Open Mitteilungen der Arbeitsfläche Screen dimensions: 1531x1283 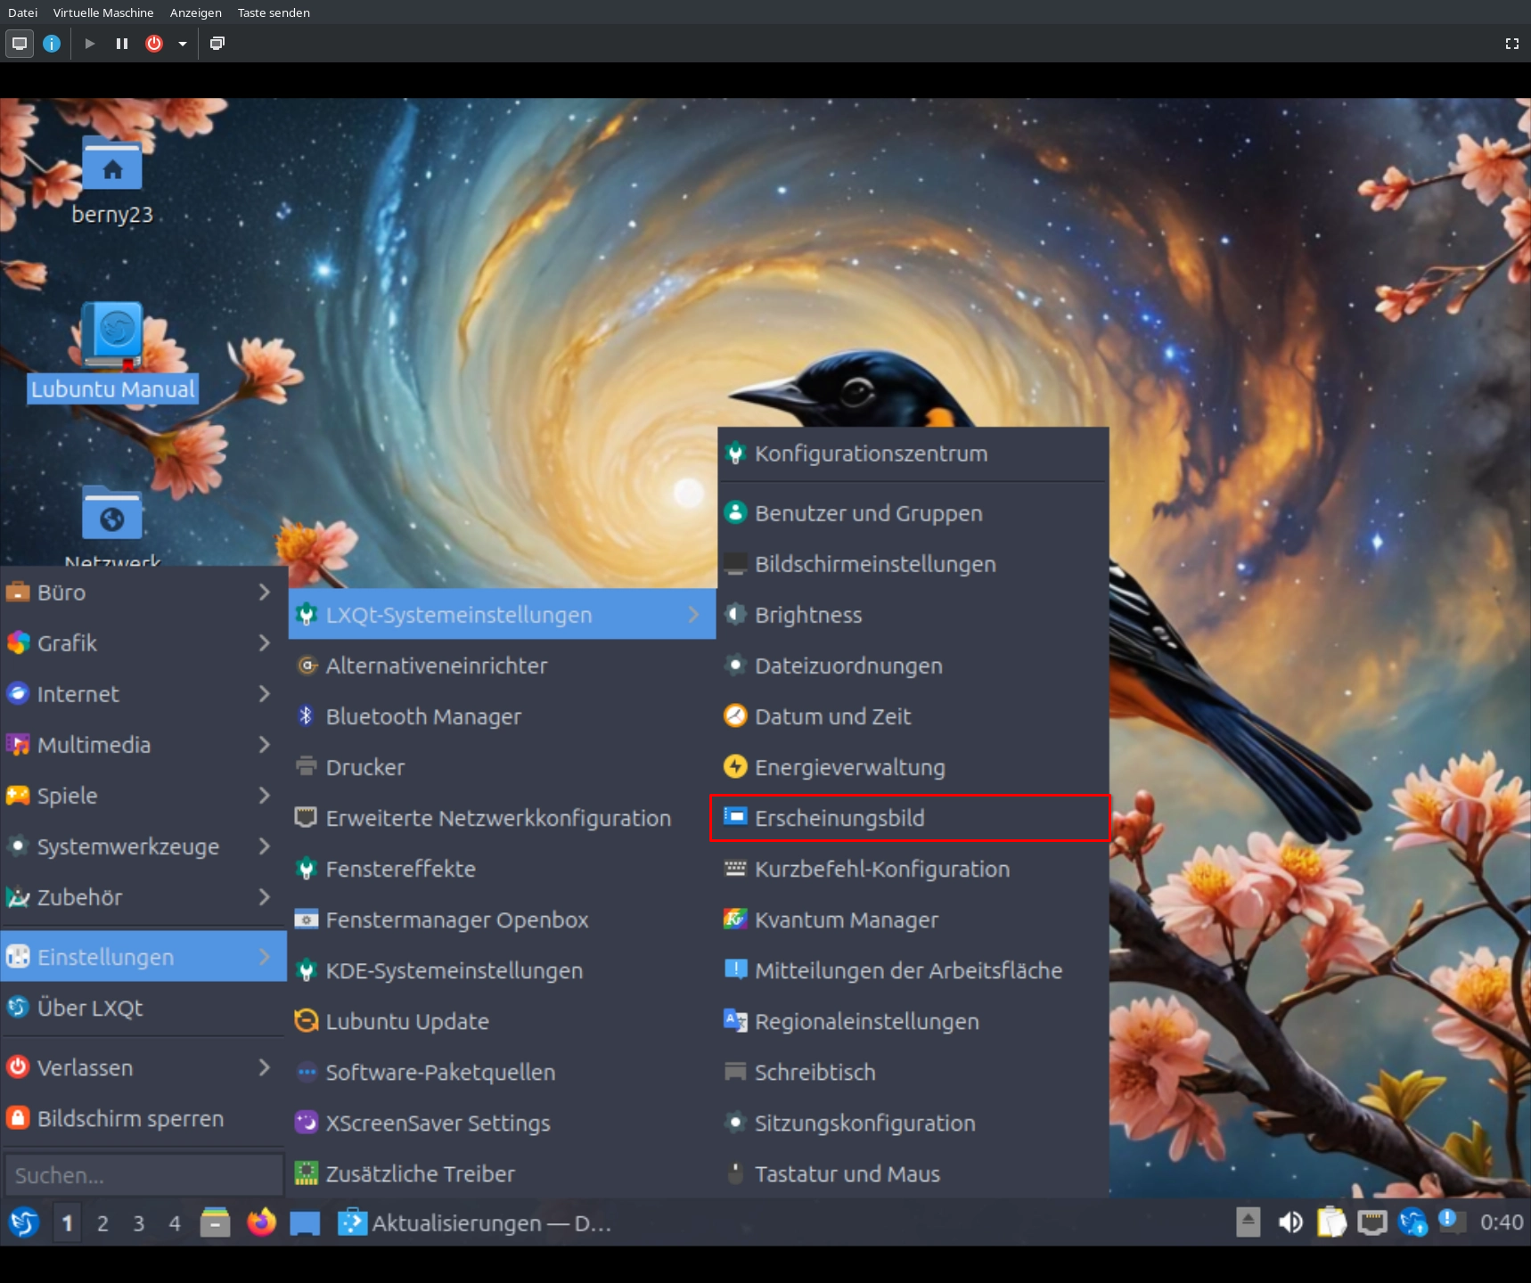[x=913, y=970]
